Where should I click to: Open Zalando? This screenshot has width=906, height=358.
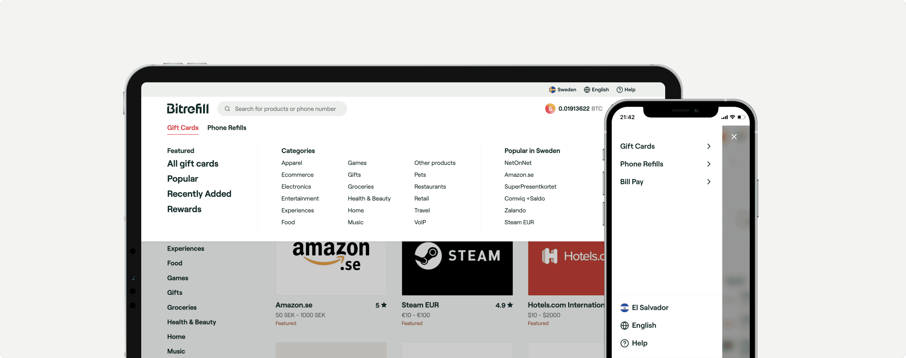(515, 211)
